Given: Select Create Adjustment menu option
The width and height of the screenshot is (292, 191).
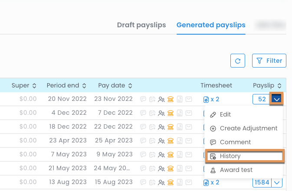Looking at the screenshot, I should (x=248, y=129).
